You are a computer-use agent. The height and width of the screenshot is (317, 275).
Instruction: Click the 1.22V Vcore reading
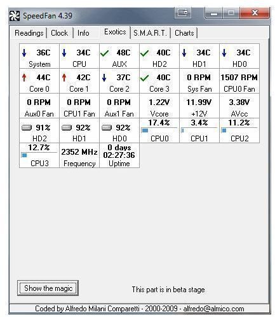tap(159, 106)
